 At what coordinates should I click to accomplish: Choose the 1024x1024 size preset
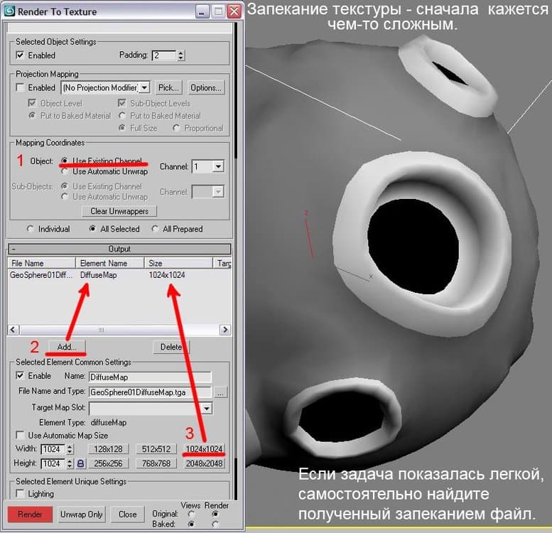pyautogui.click(x=204, y=449)
